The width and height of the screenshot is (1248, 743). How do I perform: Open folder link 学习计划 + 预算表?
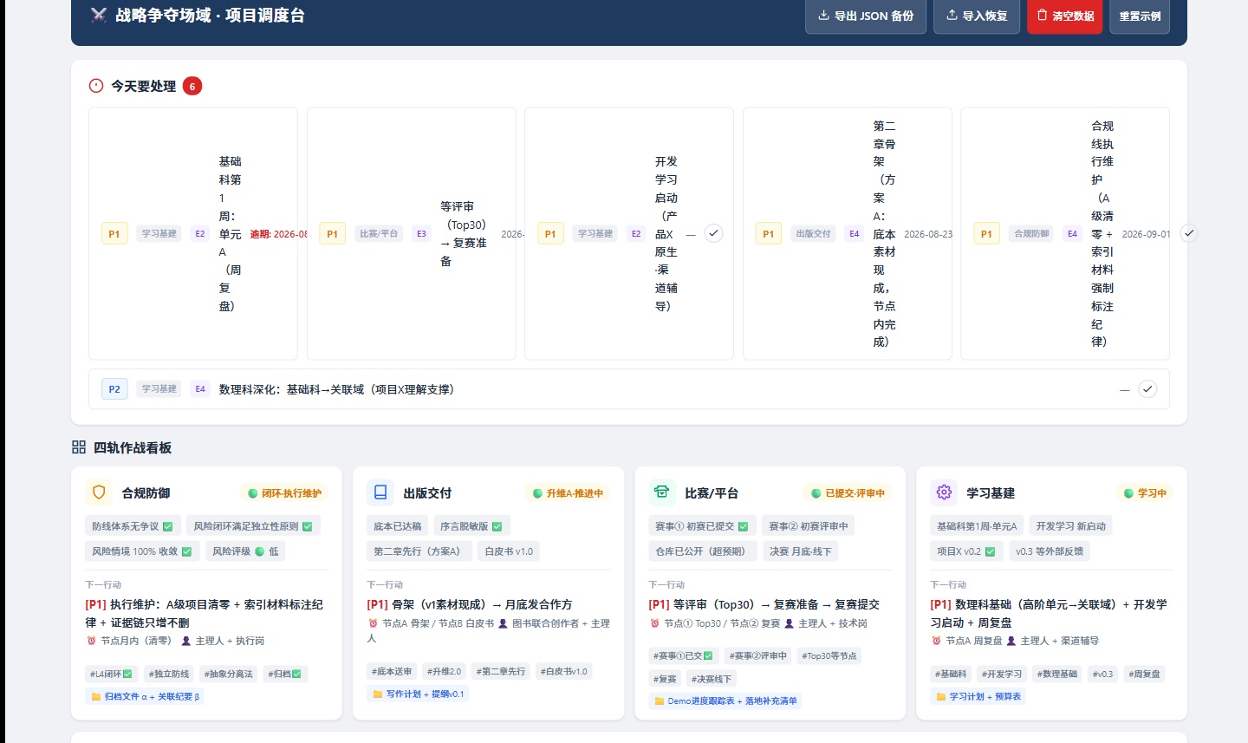[978, 696]
